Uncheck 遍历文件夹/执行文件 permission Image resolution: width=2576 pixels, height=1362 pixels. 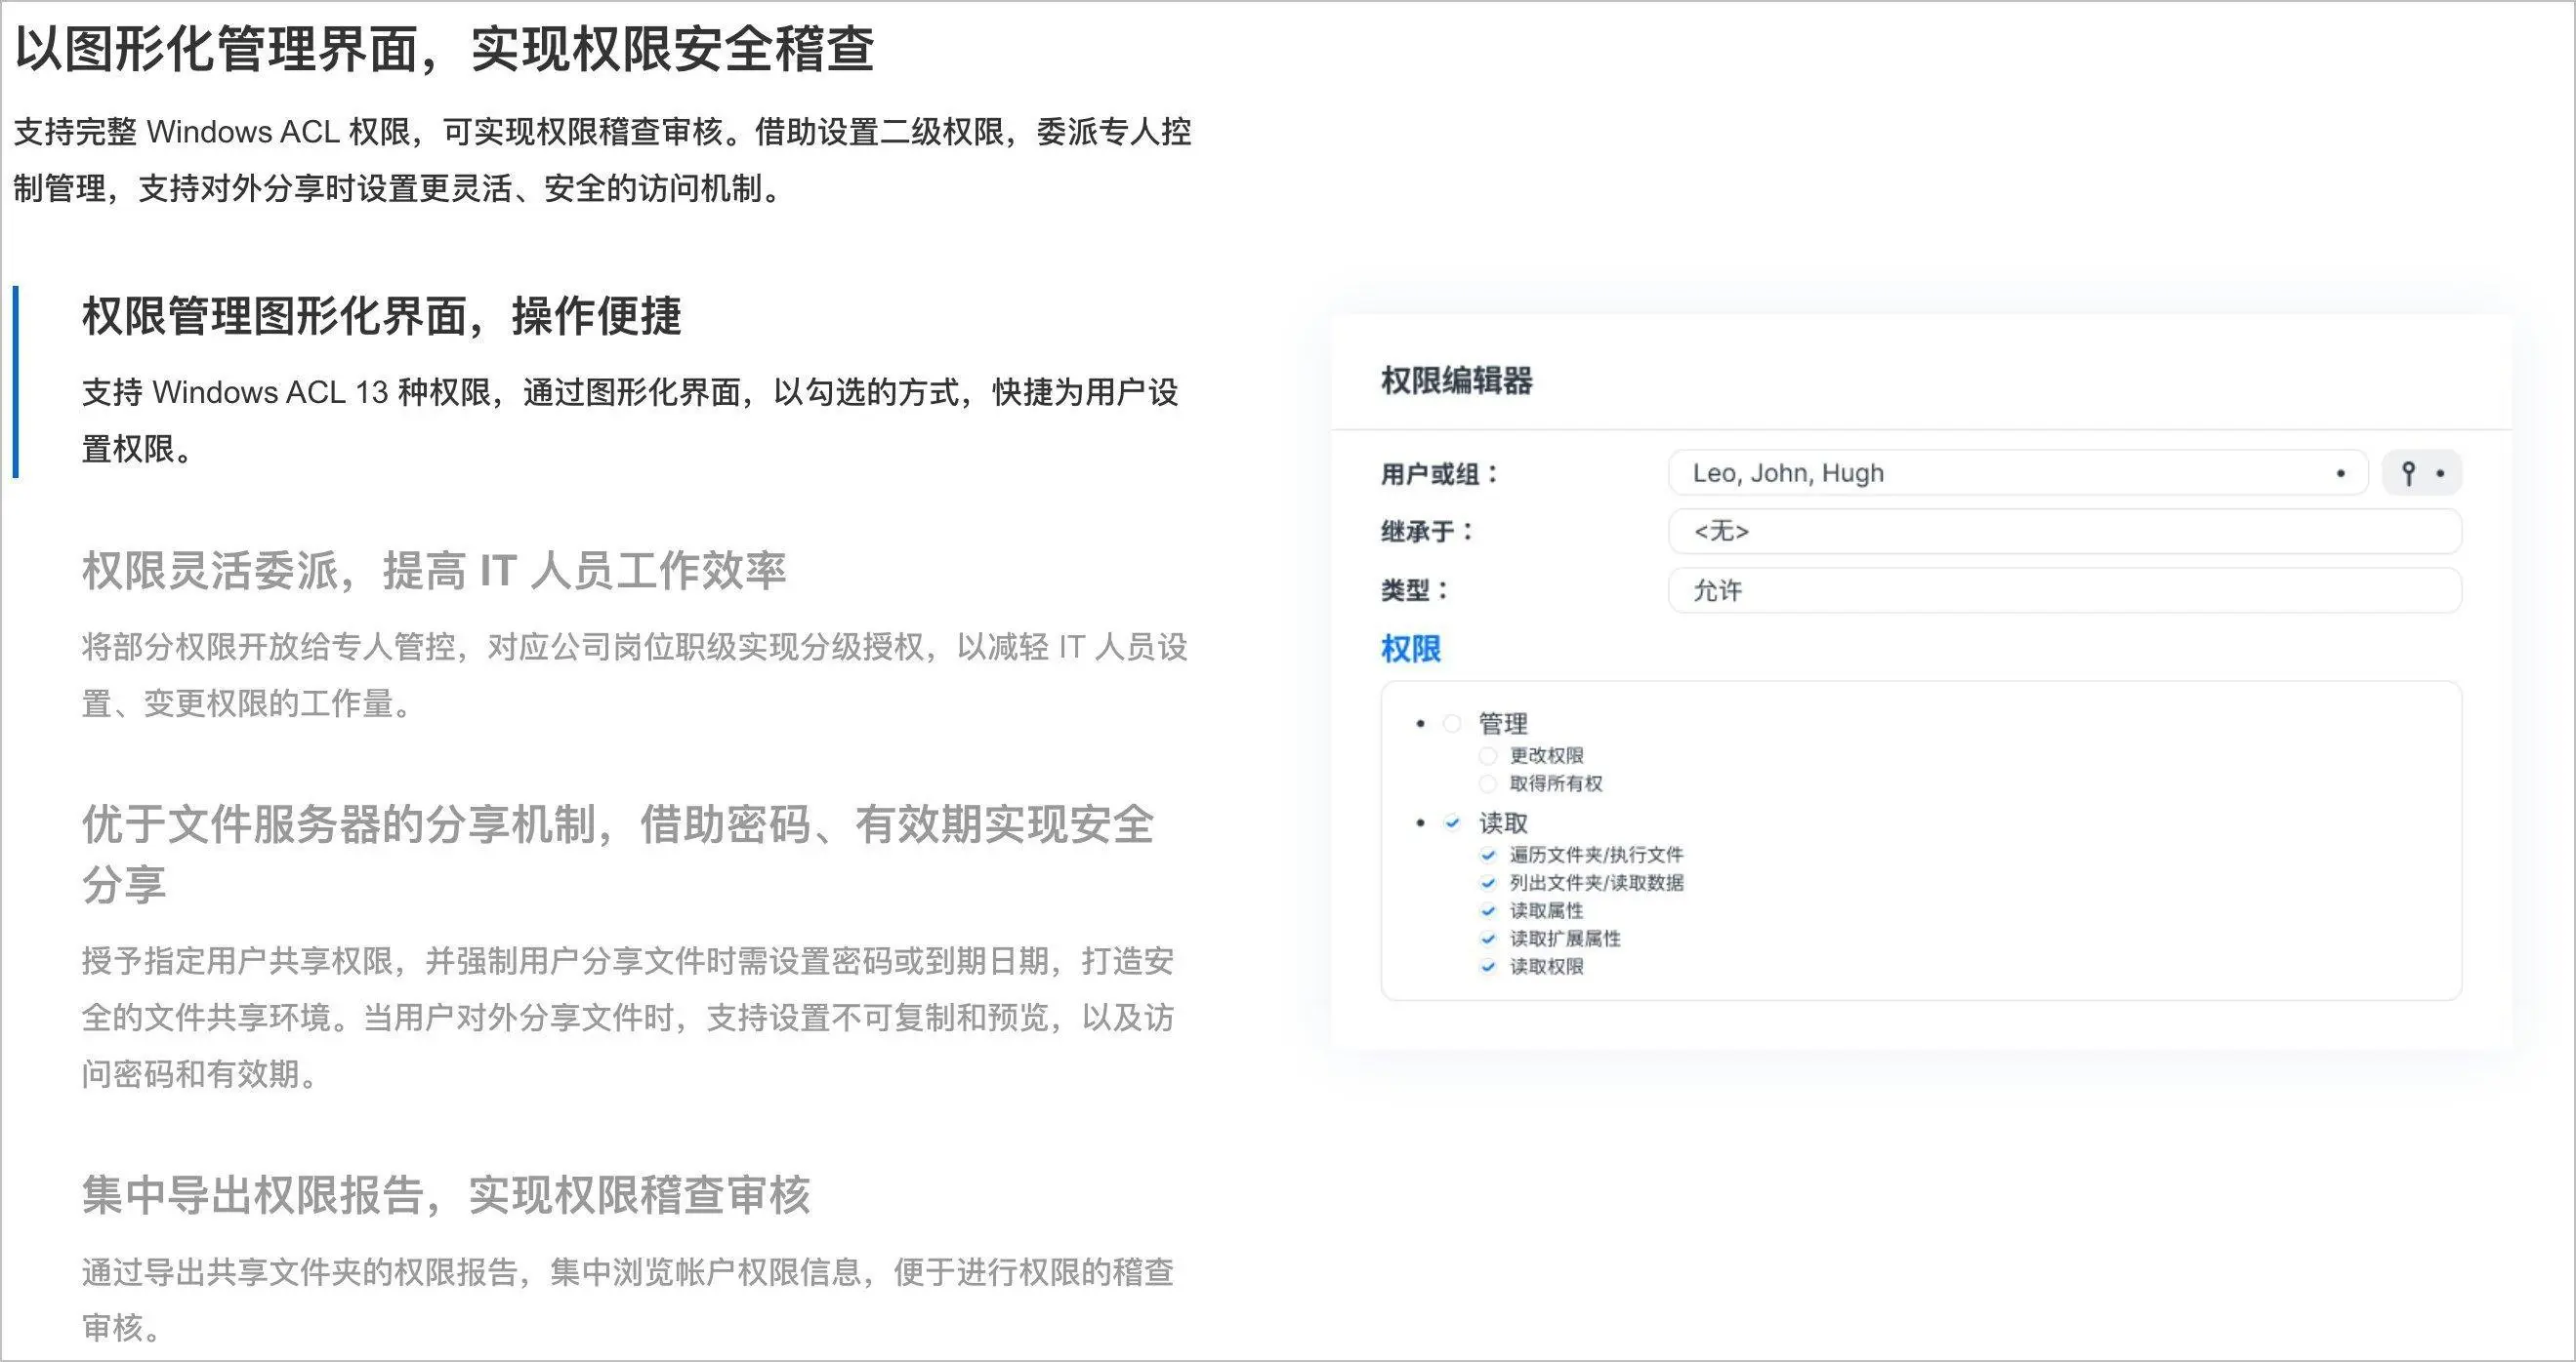1488,856
